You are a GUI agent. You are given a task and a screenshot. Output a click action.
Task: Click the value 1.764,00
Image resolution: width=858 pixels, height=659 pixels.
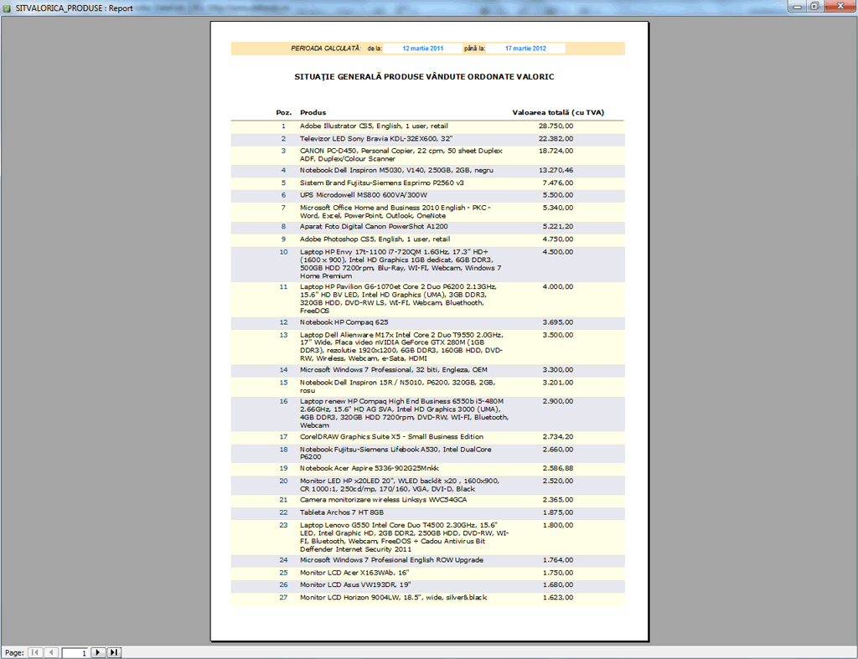click(558, 560)
